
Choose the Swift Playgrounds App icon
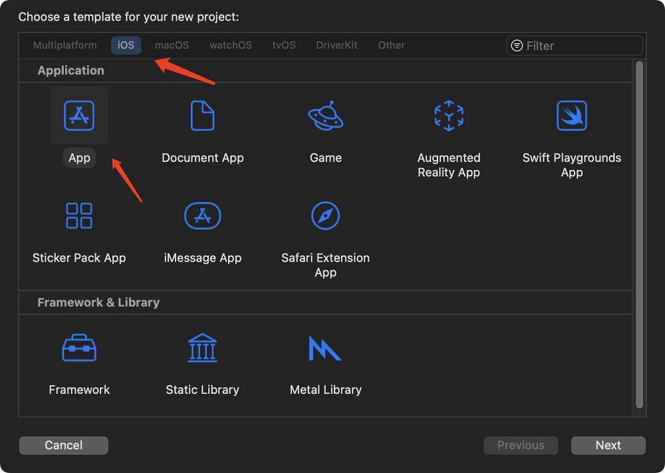[572, 116]
